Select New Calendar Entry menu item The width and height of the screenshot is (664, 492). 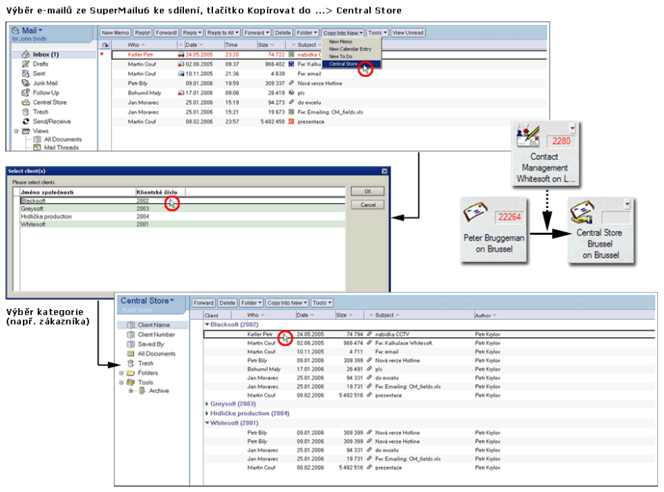(x=349, y=49)
